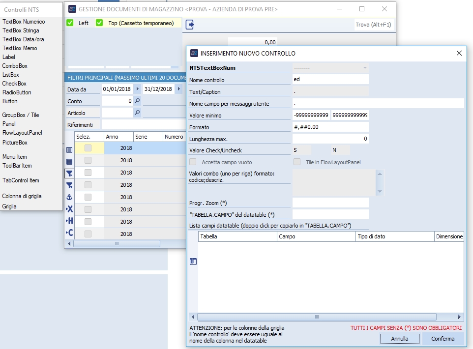Image resolution: width=473 pixels, height=349 pixels.
Task: Select TextBox Memo control
Action: [x=20, y=48]
